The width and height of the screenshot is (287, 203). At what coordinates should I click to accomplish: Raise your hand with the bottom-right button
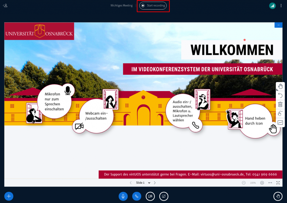point(278,196)
